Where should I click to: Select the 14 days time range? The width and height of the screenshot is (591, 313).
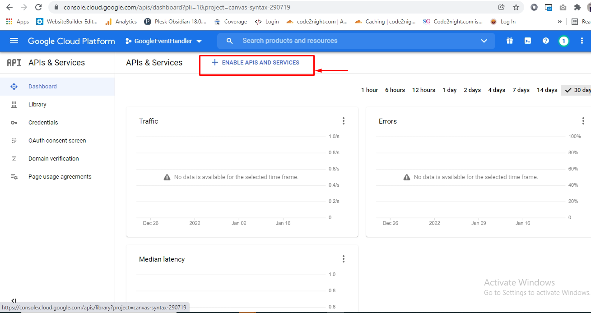[x=547, y=90]
